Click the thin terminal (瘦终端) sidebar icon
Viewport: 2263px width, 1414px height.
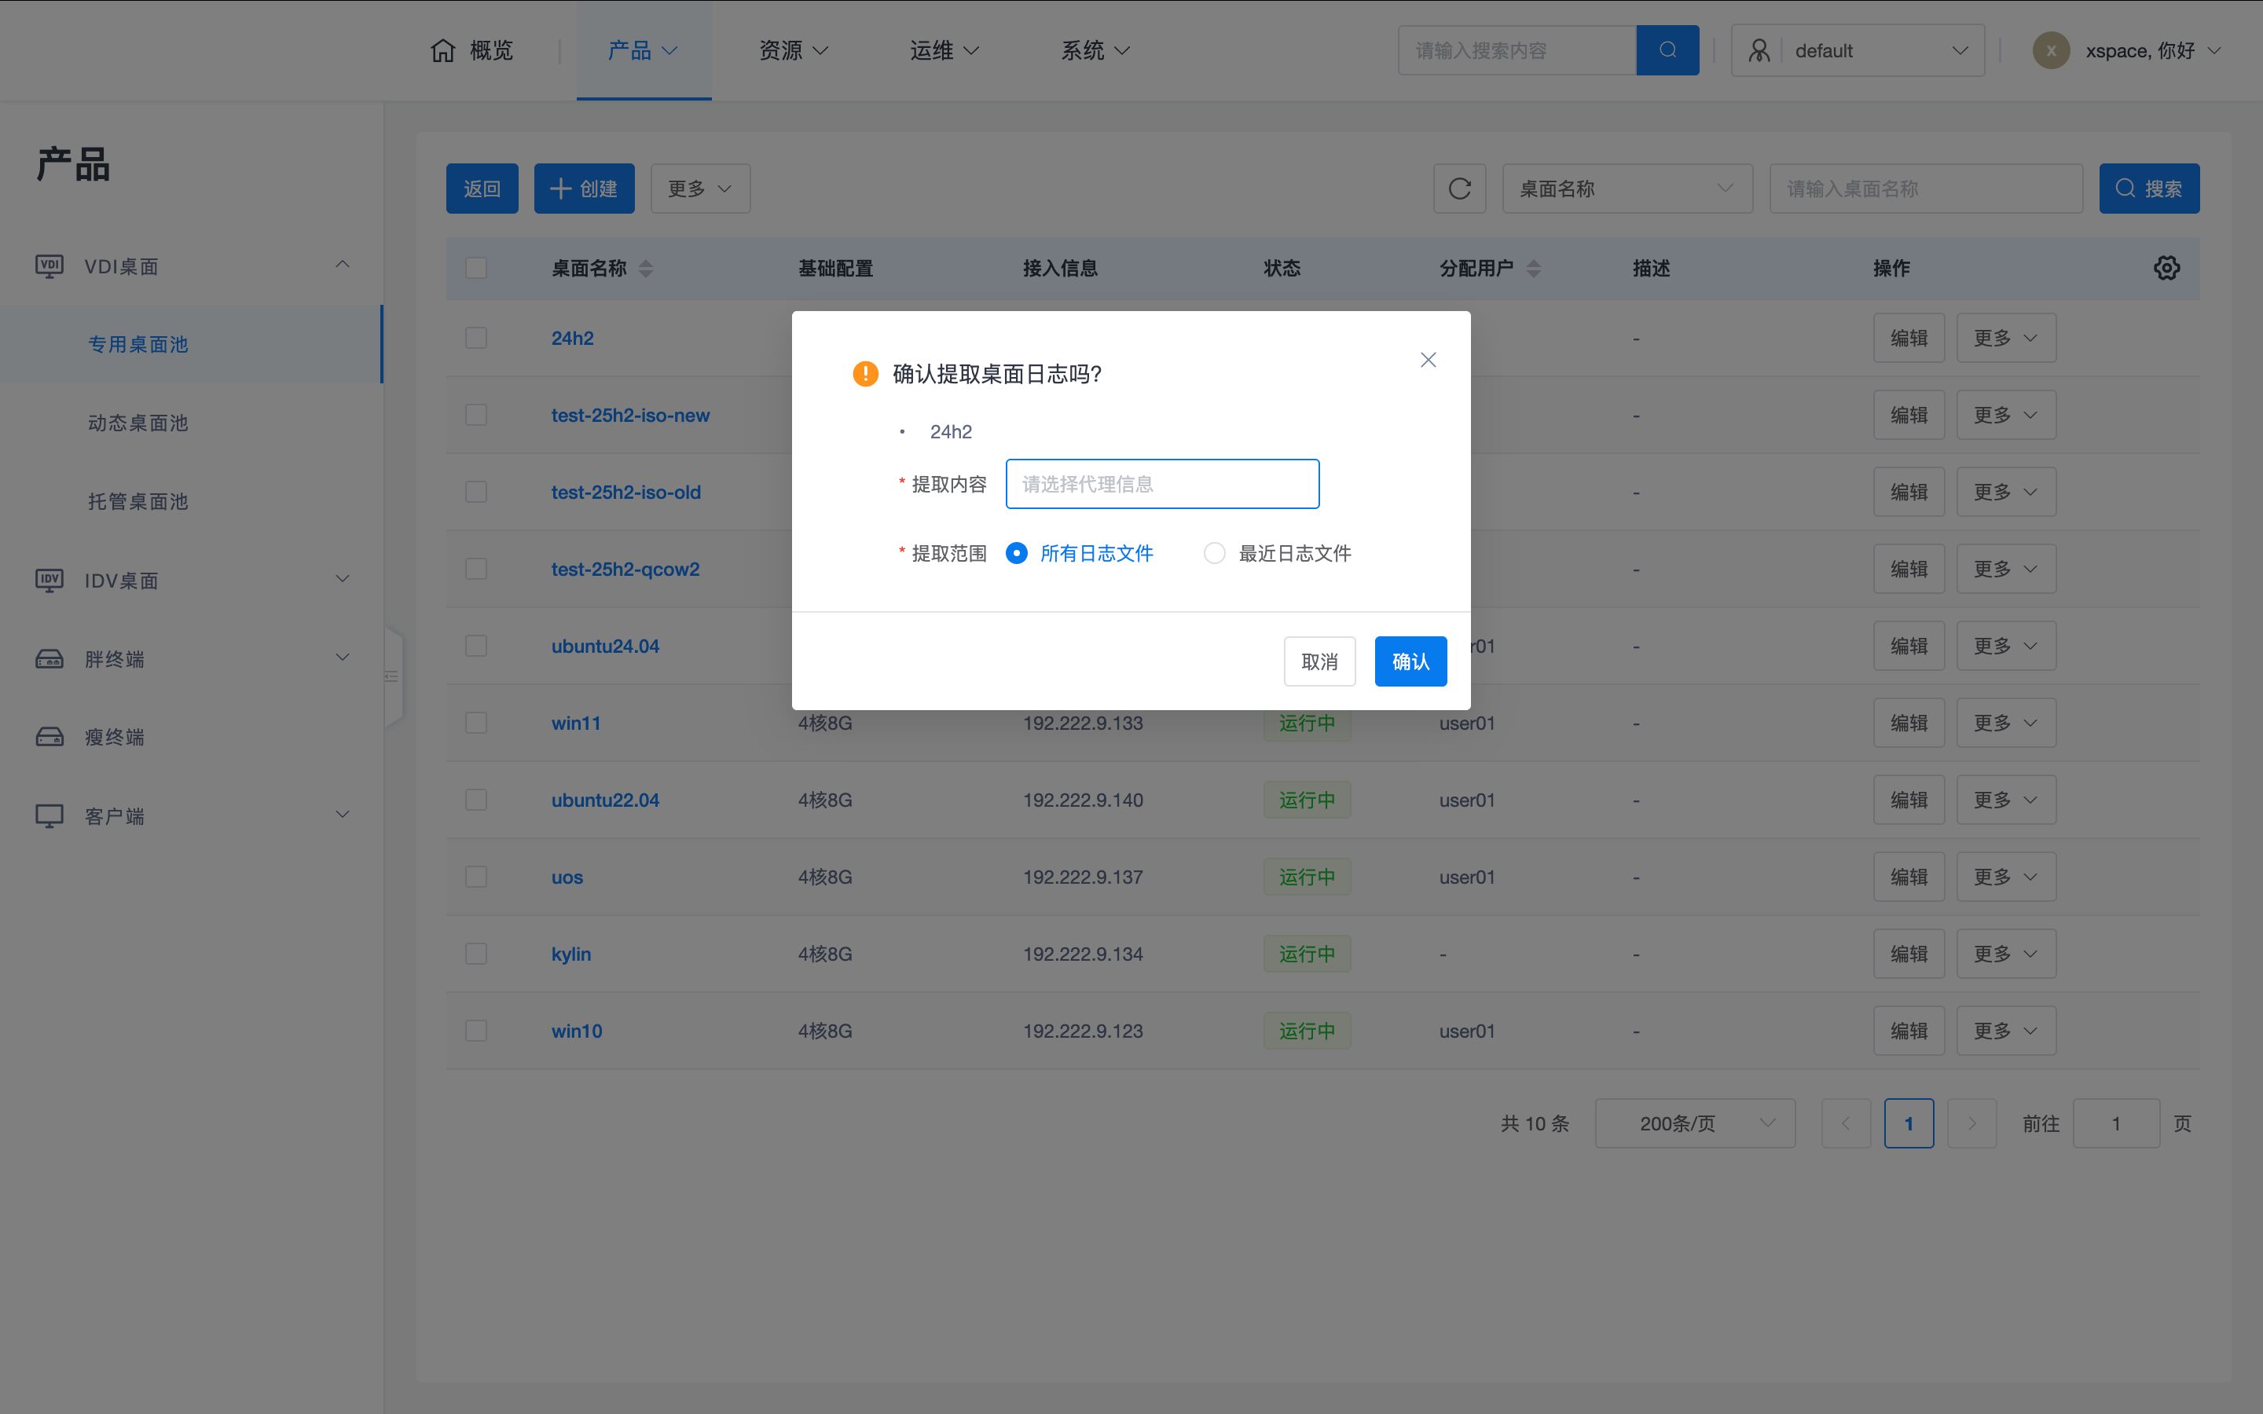pos(50,737)
